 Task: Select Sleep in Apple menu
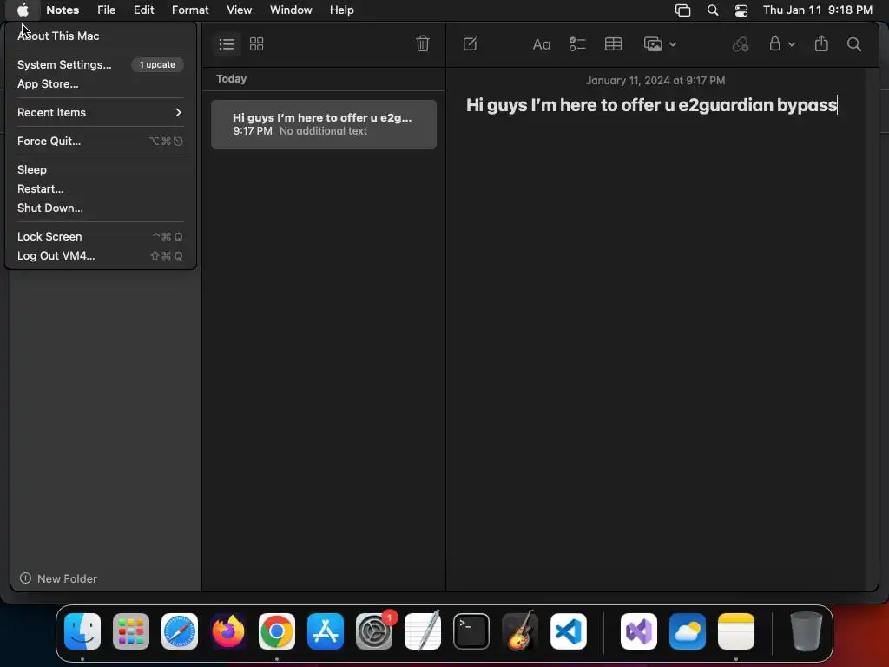pyautogui.click(x=101, y=169)
